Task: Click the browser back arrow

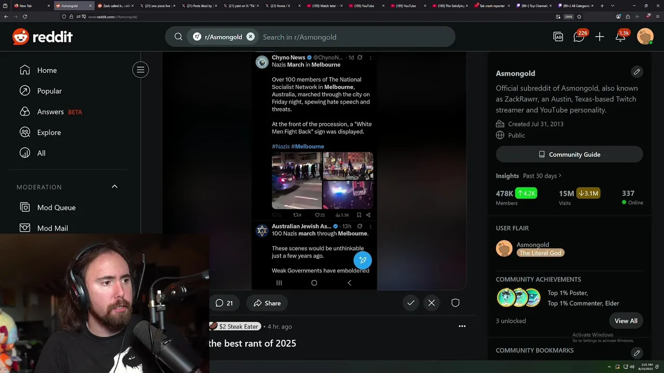Action: [x=6, y=17]
